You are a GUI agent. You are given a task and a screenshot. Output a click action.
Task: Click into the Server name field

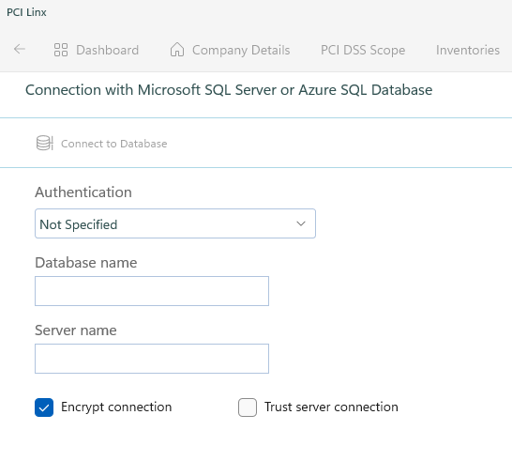point(152,359)
